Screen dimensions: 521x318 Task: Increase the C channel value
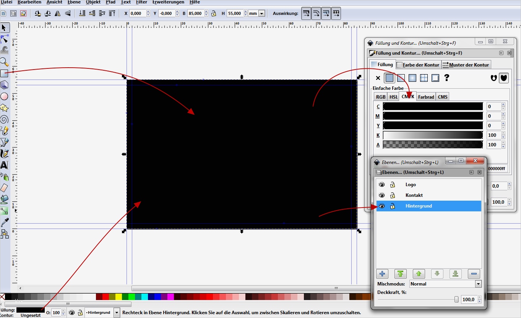[x=503, y=104]
